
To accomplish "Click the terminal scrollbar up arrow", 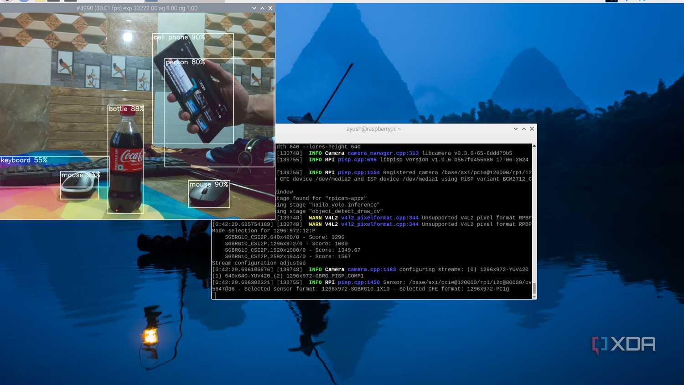I will pyautogui.click(x=534, y=146).
